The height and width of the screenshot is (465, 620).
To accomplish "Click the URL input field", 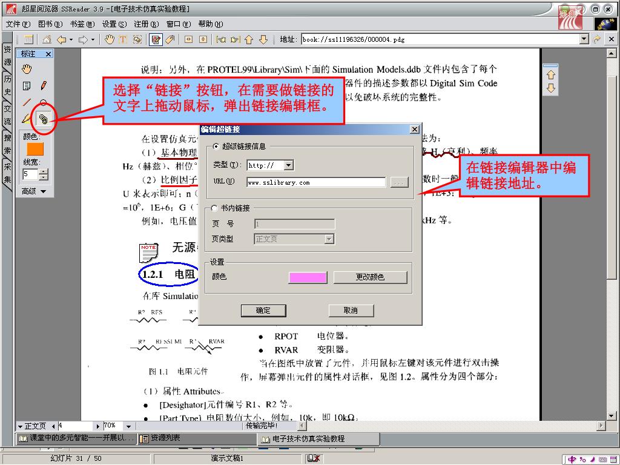I will click(316, 182).
